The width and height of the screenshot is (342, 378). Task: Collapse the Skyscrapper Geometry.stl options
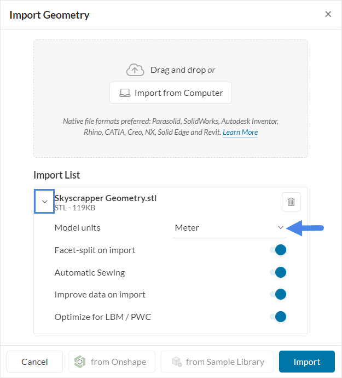tap(44, 202)
